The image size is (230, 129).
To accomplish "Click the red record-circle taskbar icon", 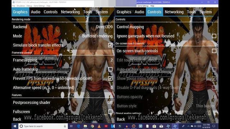I will click(133, 126).
